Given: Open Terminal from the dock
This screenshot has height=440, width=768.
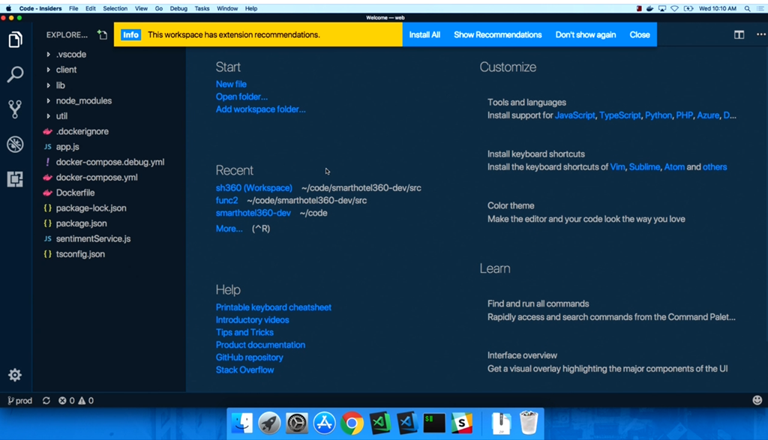Looking at the screenshot, I should pyautogui.click(x=434, y=423).
